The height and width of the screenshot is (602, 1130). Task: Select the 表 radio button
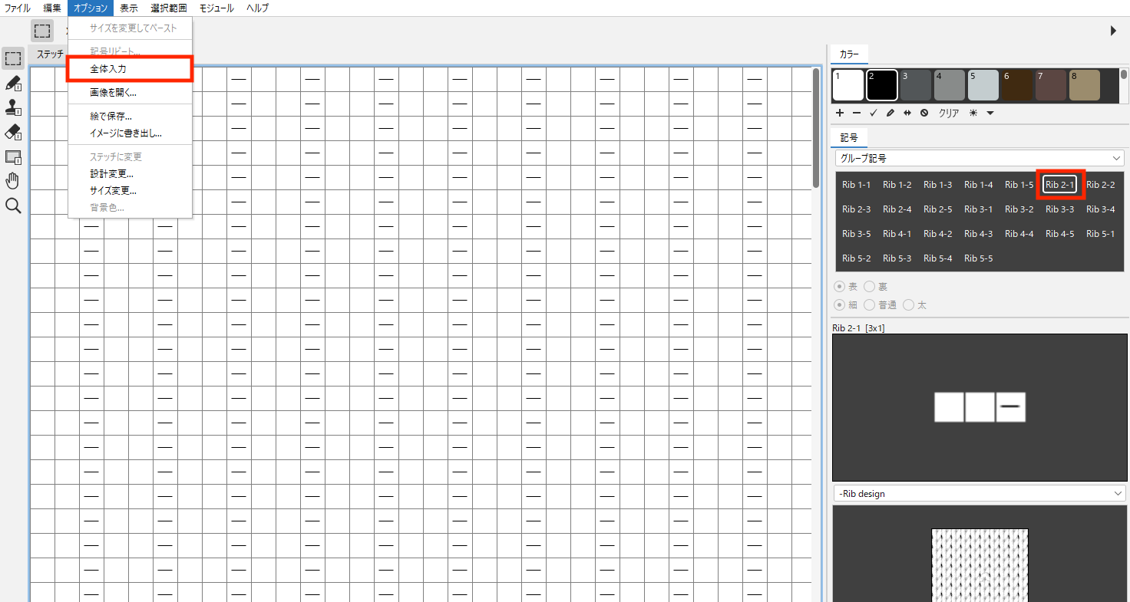tap(840, 287)
